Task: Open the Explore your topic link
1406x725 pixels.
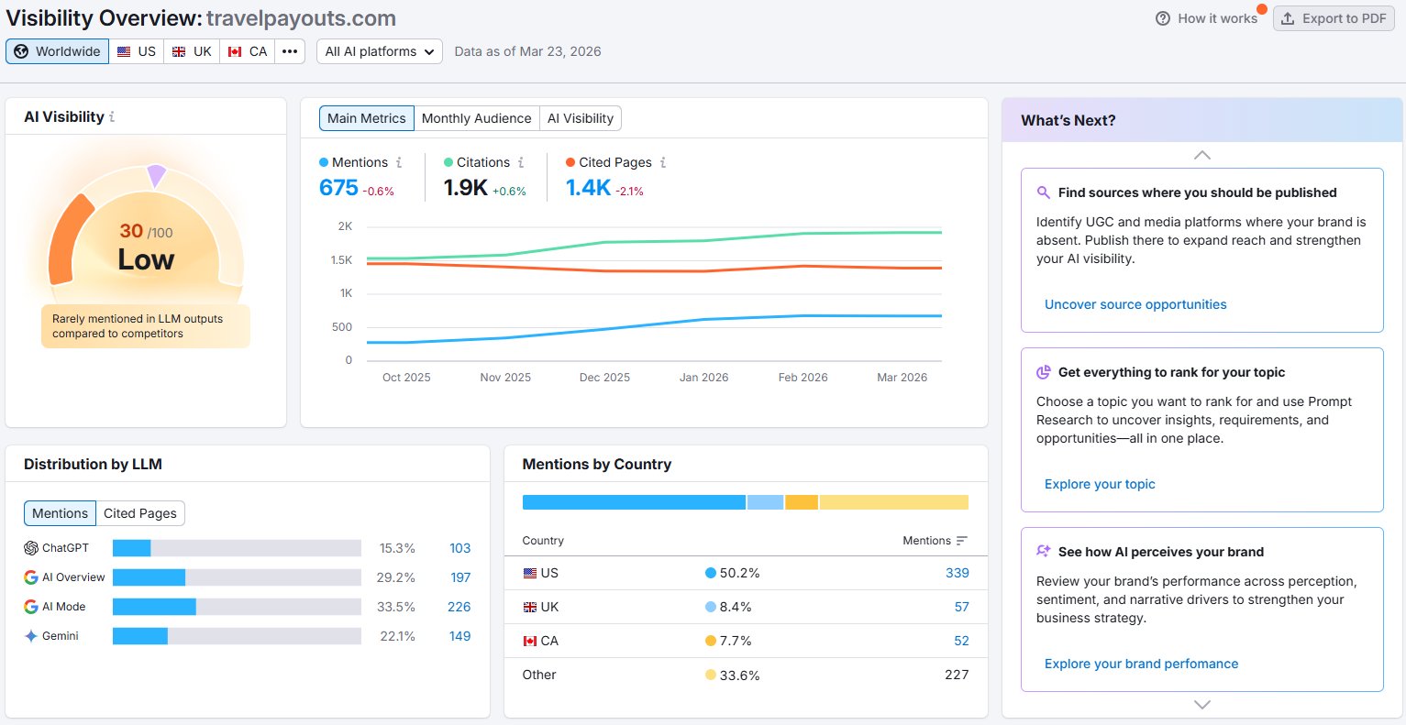Action: [x=1100, y=484]
